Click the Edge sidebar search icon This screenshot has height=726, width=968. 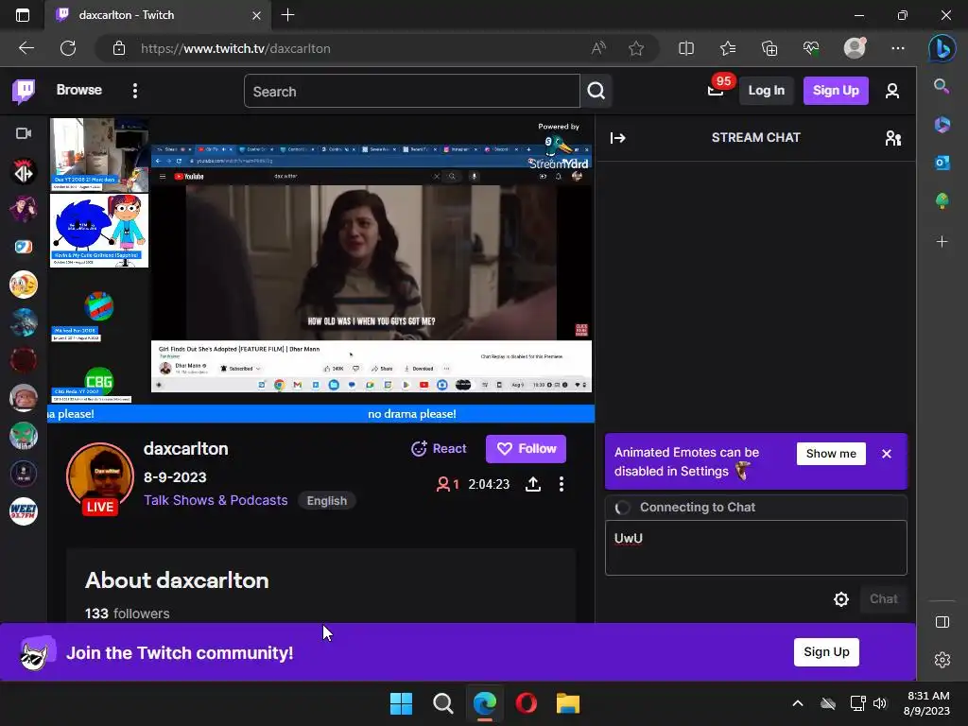click(942, 86)
